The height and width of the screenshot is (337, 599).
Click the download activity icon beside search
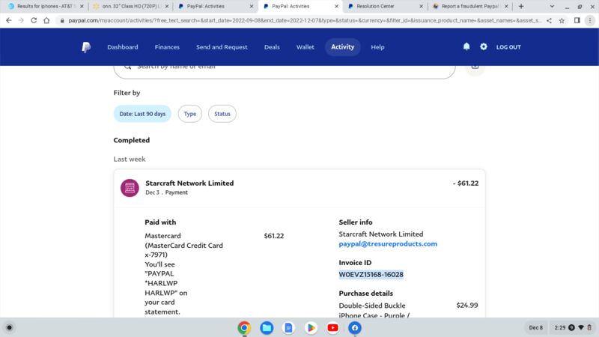coord(475,67)
